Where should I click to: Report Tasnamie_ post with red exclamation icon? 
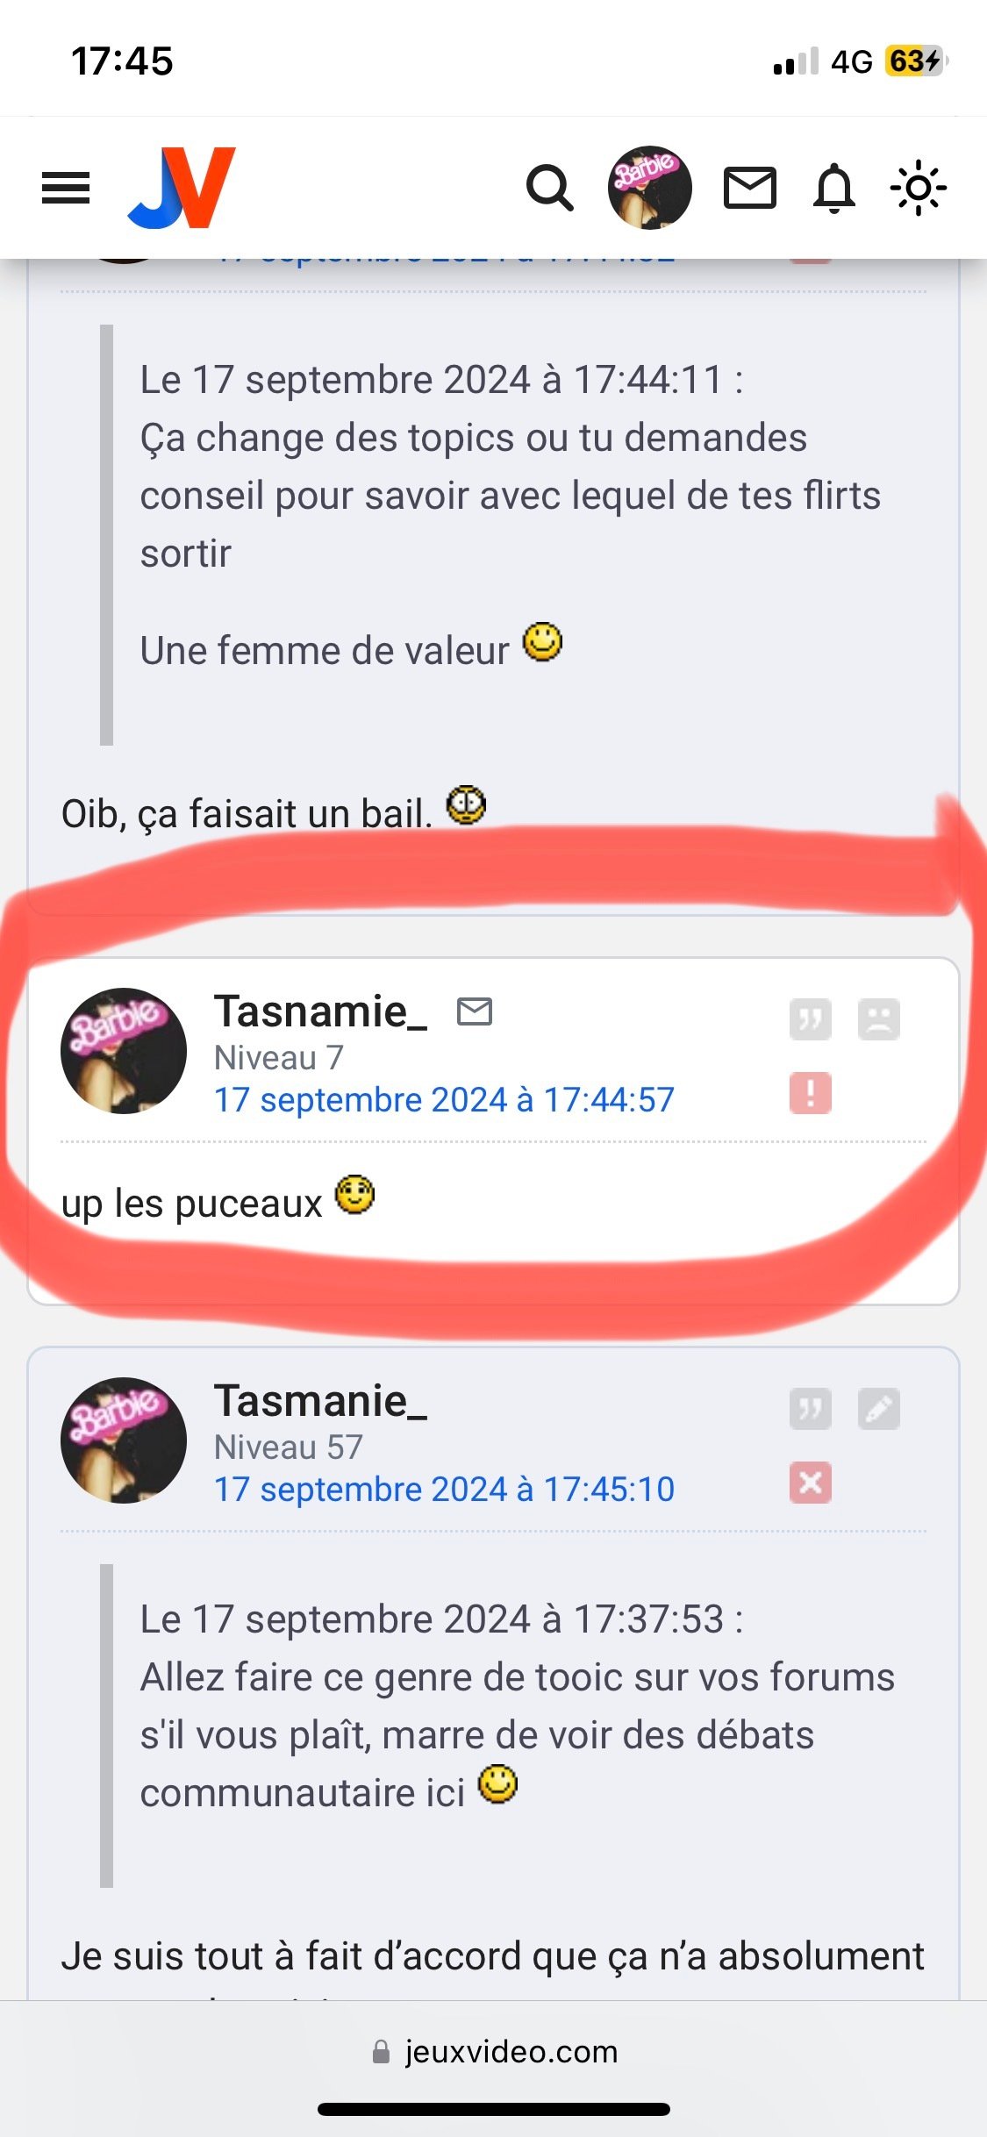pos(810,1093)
